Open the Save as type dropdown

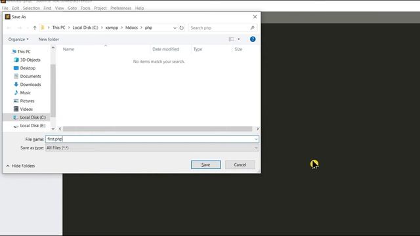pyautogui.click(x=152, y=147)
